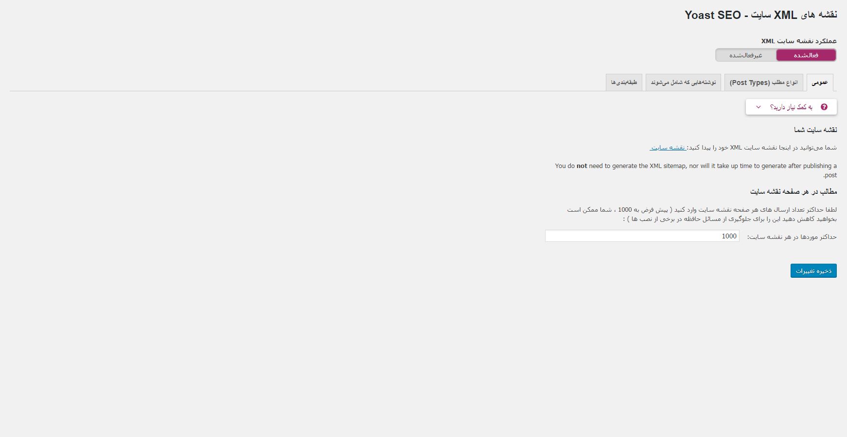Open the 'طبقه‌بندی‌ها' taxonomies tab
The width and height of the screenshot is (847, 437).
[x=624, y=83]
